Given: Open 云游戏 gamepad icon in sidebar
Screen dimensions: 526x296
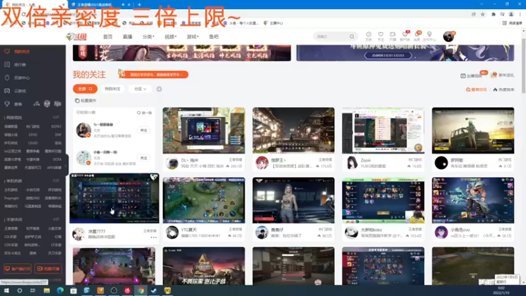Looking at the screenshot, I should [7, 91].
